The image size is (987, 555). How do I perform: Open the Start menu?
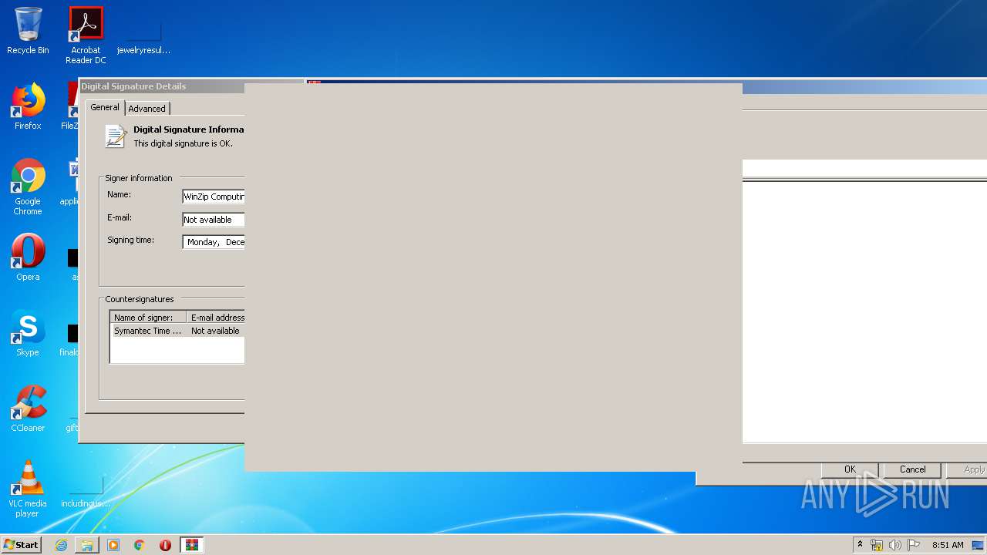[x=22, y=545]
